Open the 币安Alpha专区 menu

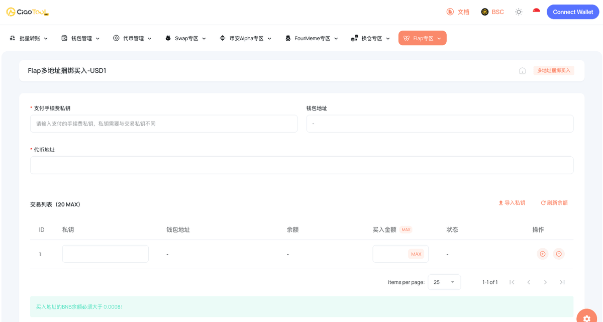[246, 38]
